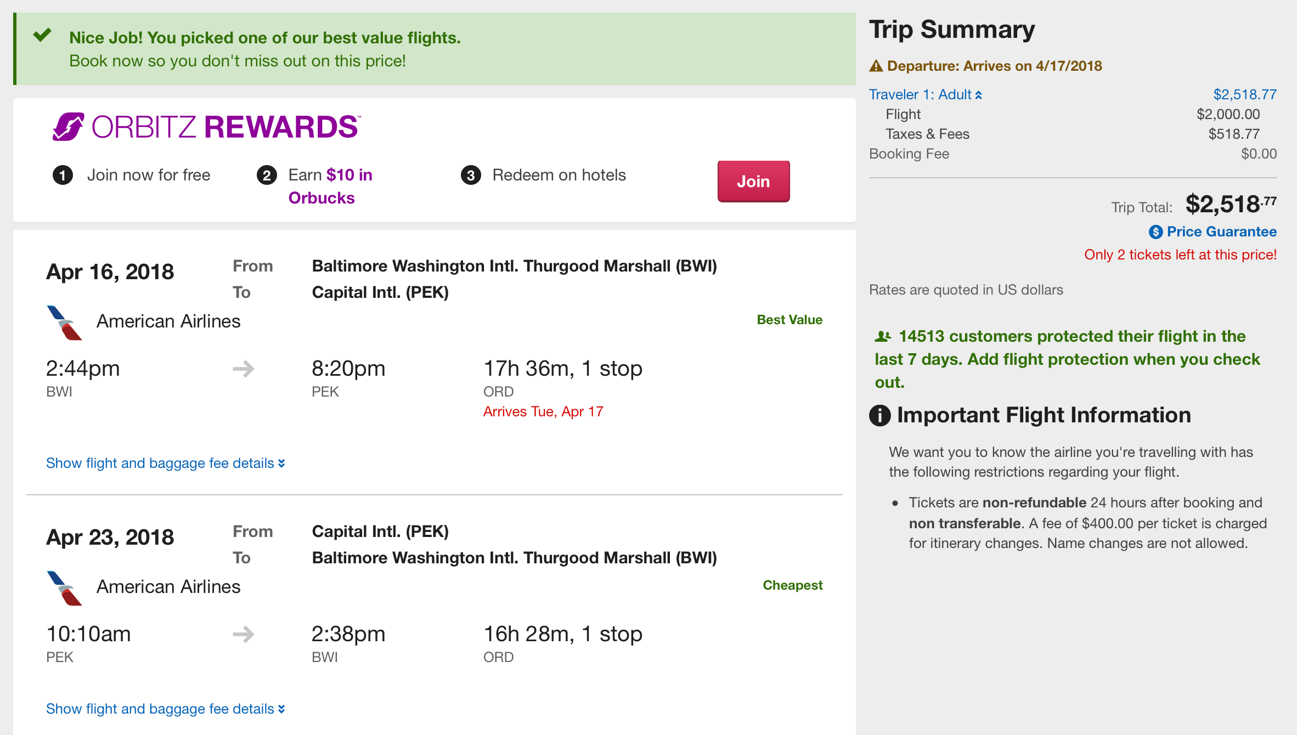Click the arrow icon on outbound flight
This screenshot has height=735, width=1297.
[243, 369]
